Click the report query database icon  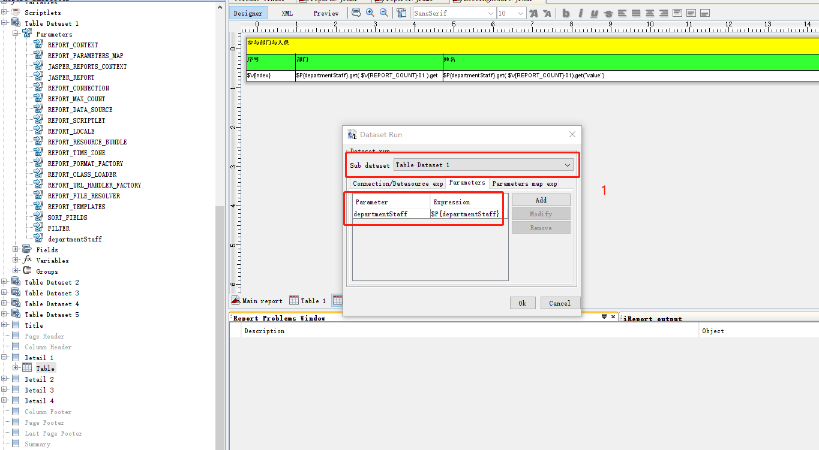point(356,13)
